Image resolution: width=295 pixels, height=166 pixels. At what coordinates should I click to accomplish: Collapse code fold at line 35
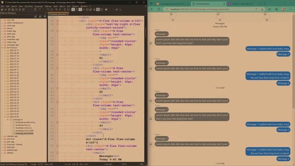click(58, 54)
